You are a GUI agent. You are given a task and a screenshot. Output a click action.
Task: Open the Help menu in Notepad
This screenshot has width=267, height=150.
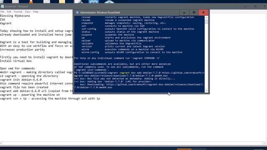[35, 12]
